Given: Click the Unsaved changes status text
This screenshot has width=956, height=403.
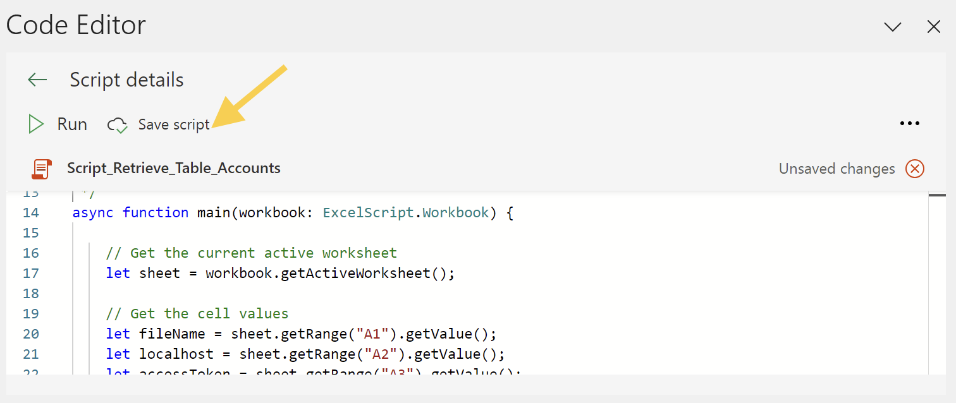Looking at the screenshot, I should click(x=837, y=169).
